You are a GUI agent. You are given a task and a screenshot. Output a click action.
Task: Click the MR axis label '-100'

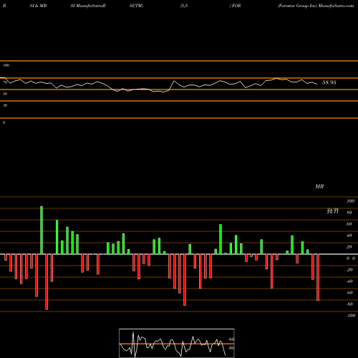351,316
